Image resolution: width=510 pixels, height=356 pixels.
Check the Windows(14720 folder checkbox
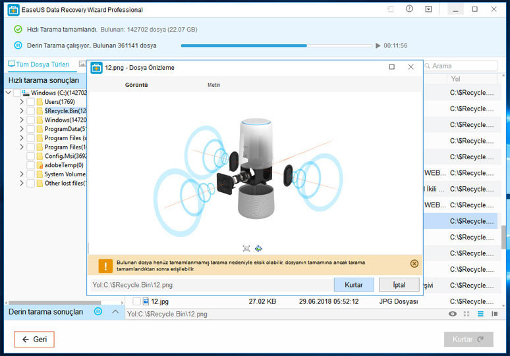[x=30, y=120]
